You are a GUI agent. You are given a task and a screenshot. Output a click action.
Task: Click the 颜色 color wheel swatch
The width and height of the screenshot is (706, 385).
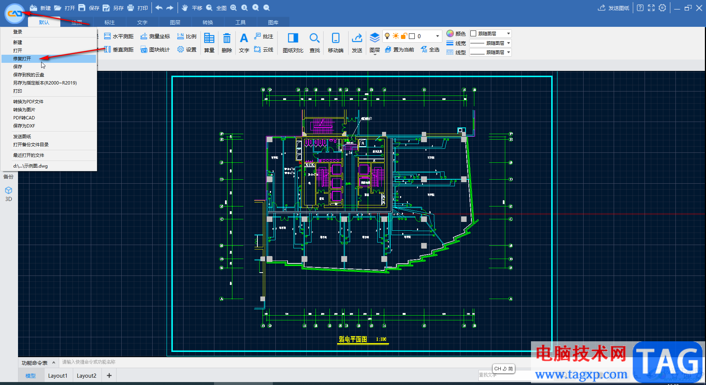tap(450, 33)
